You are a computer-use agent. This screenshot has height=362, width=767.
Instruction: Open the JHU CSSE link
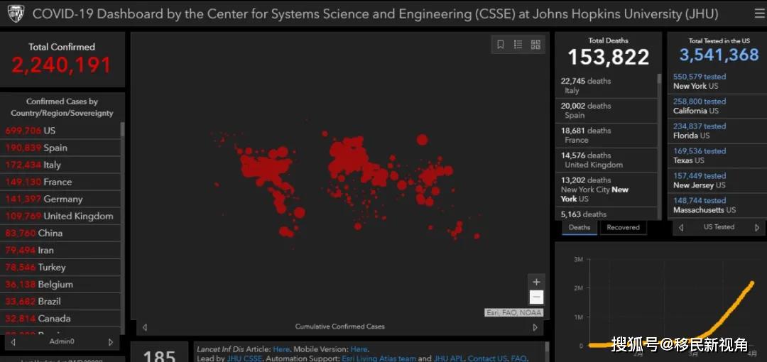click(244, 358)
